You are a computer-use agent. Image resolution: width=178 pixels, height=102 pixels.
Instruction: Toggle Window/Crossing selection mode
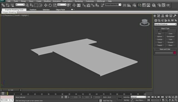(41, 5)
